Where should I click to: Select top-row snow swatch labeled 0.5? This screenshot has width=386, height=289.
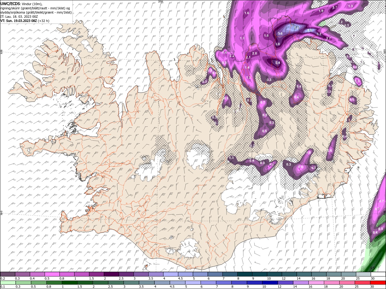pyautogui.click(x=52, y=274)
